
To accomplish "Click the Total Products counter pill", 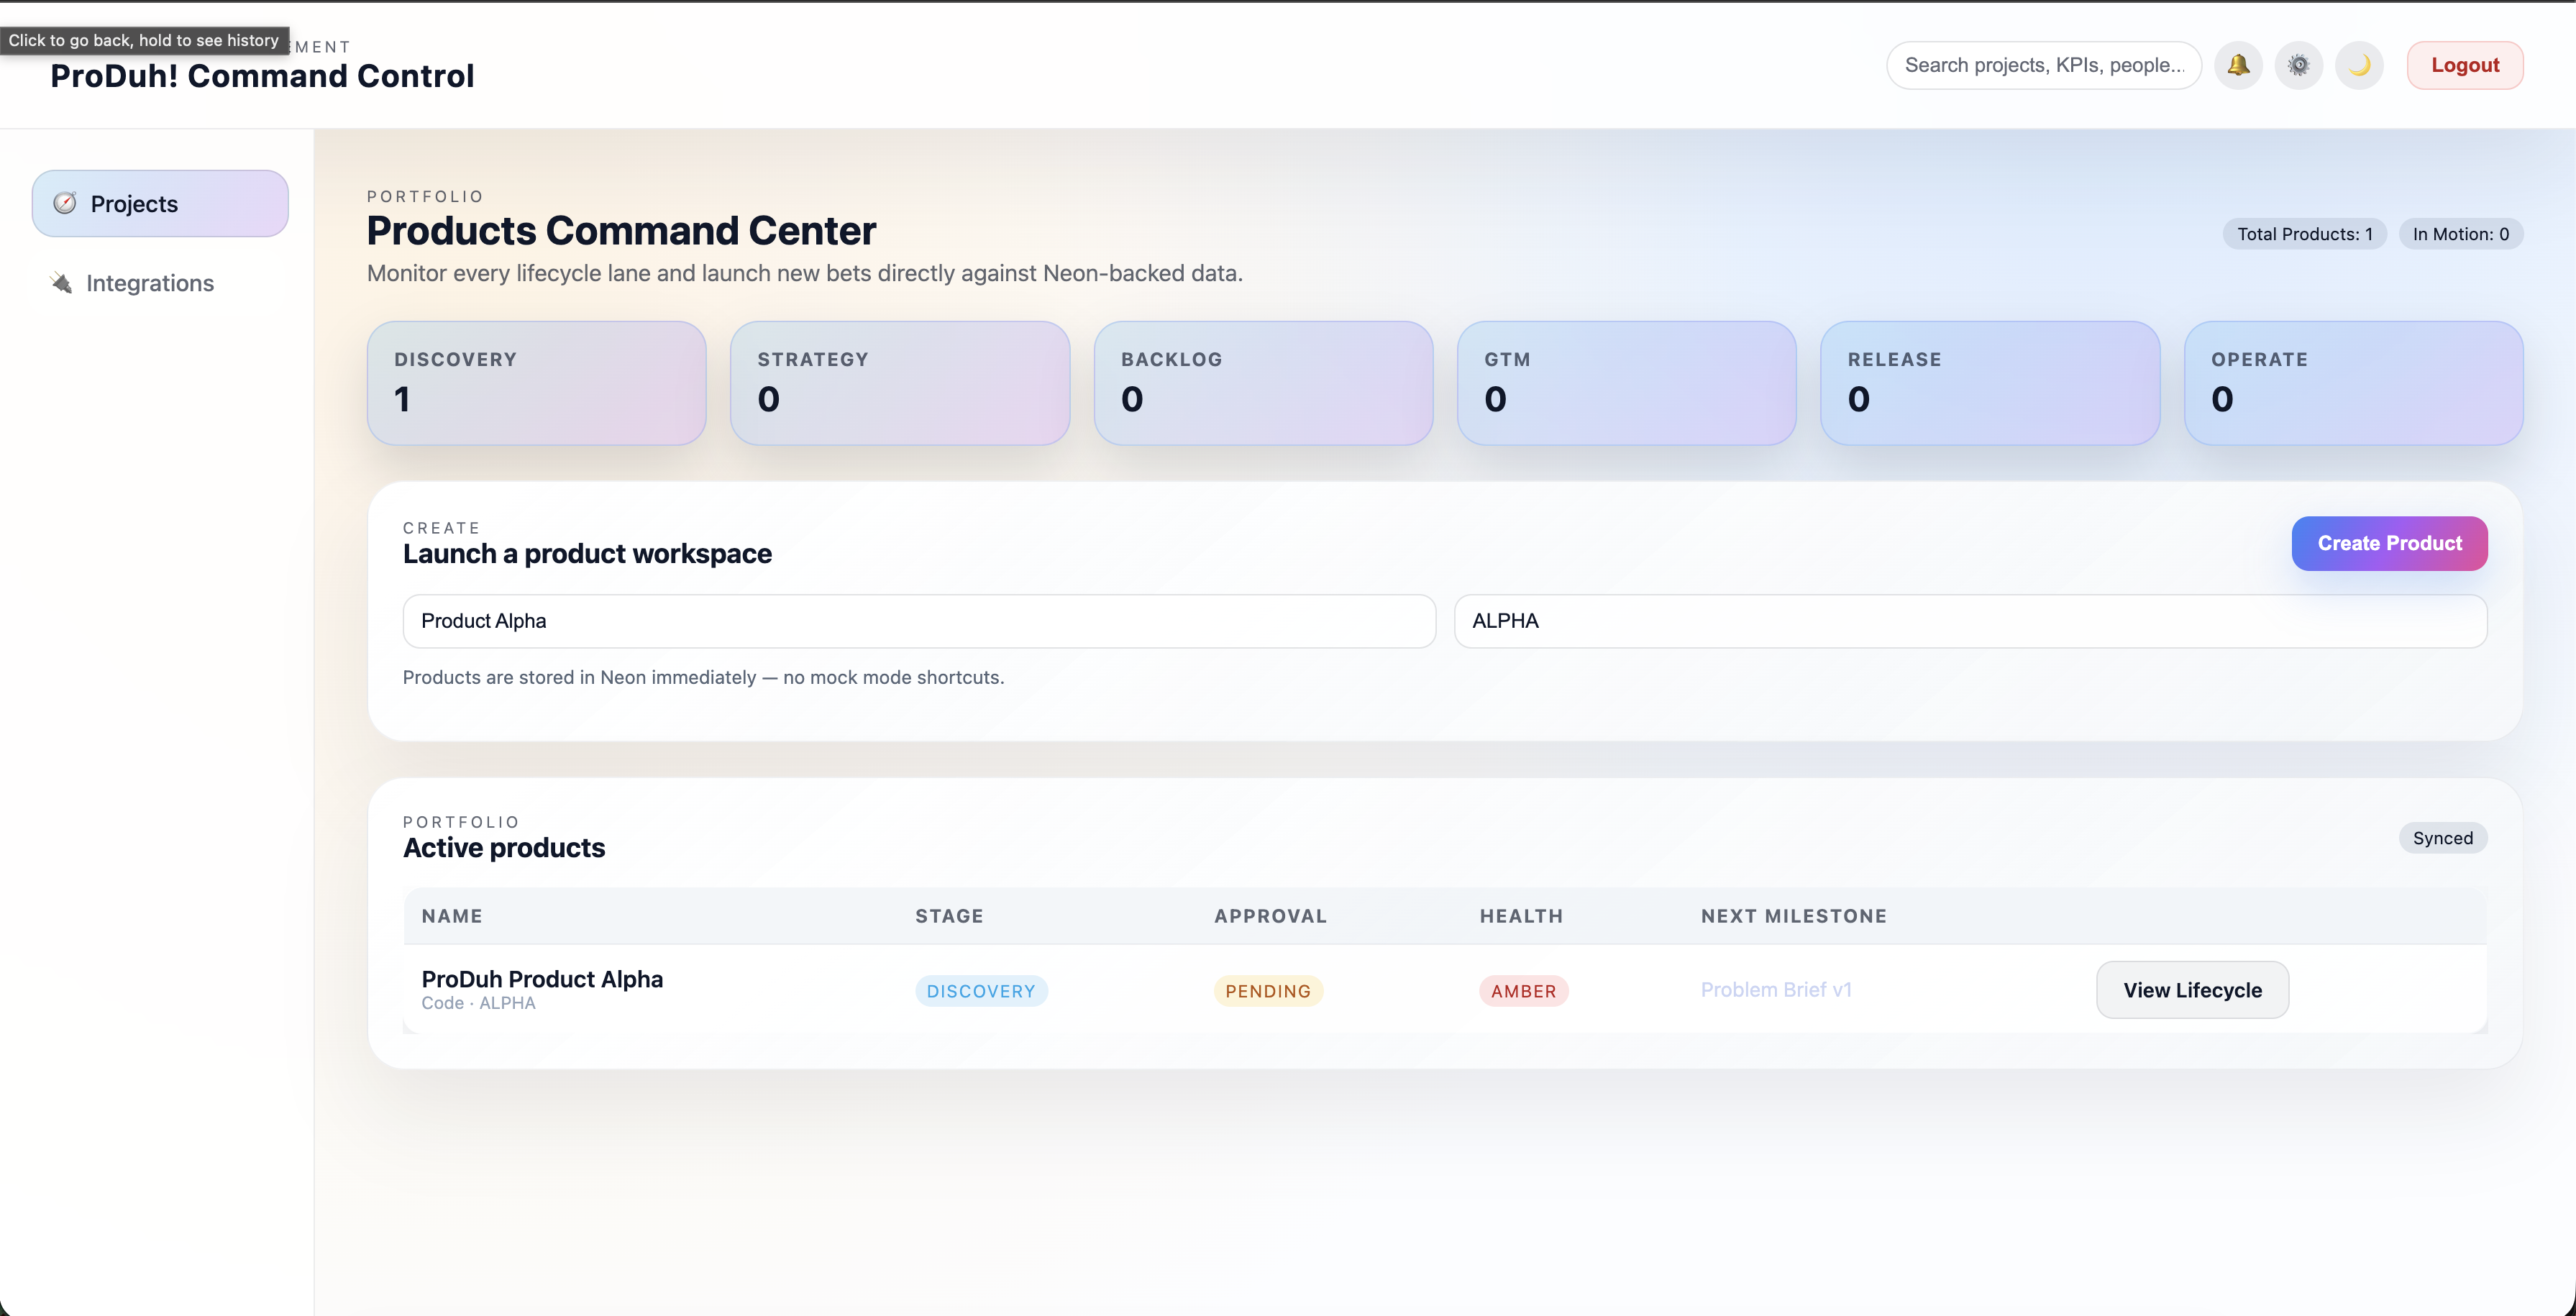I will 2304,234.
